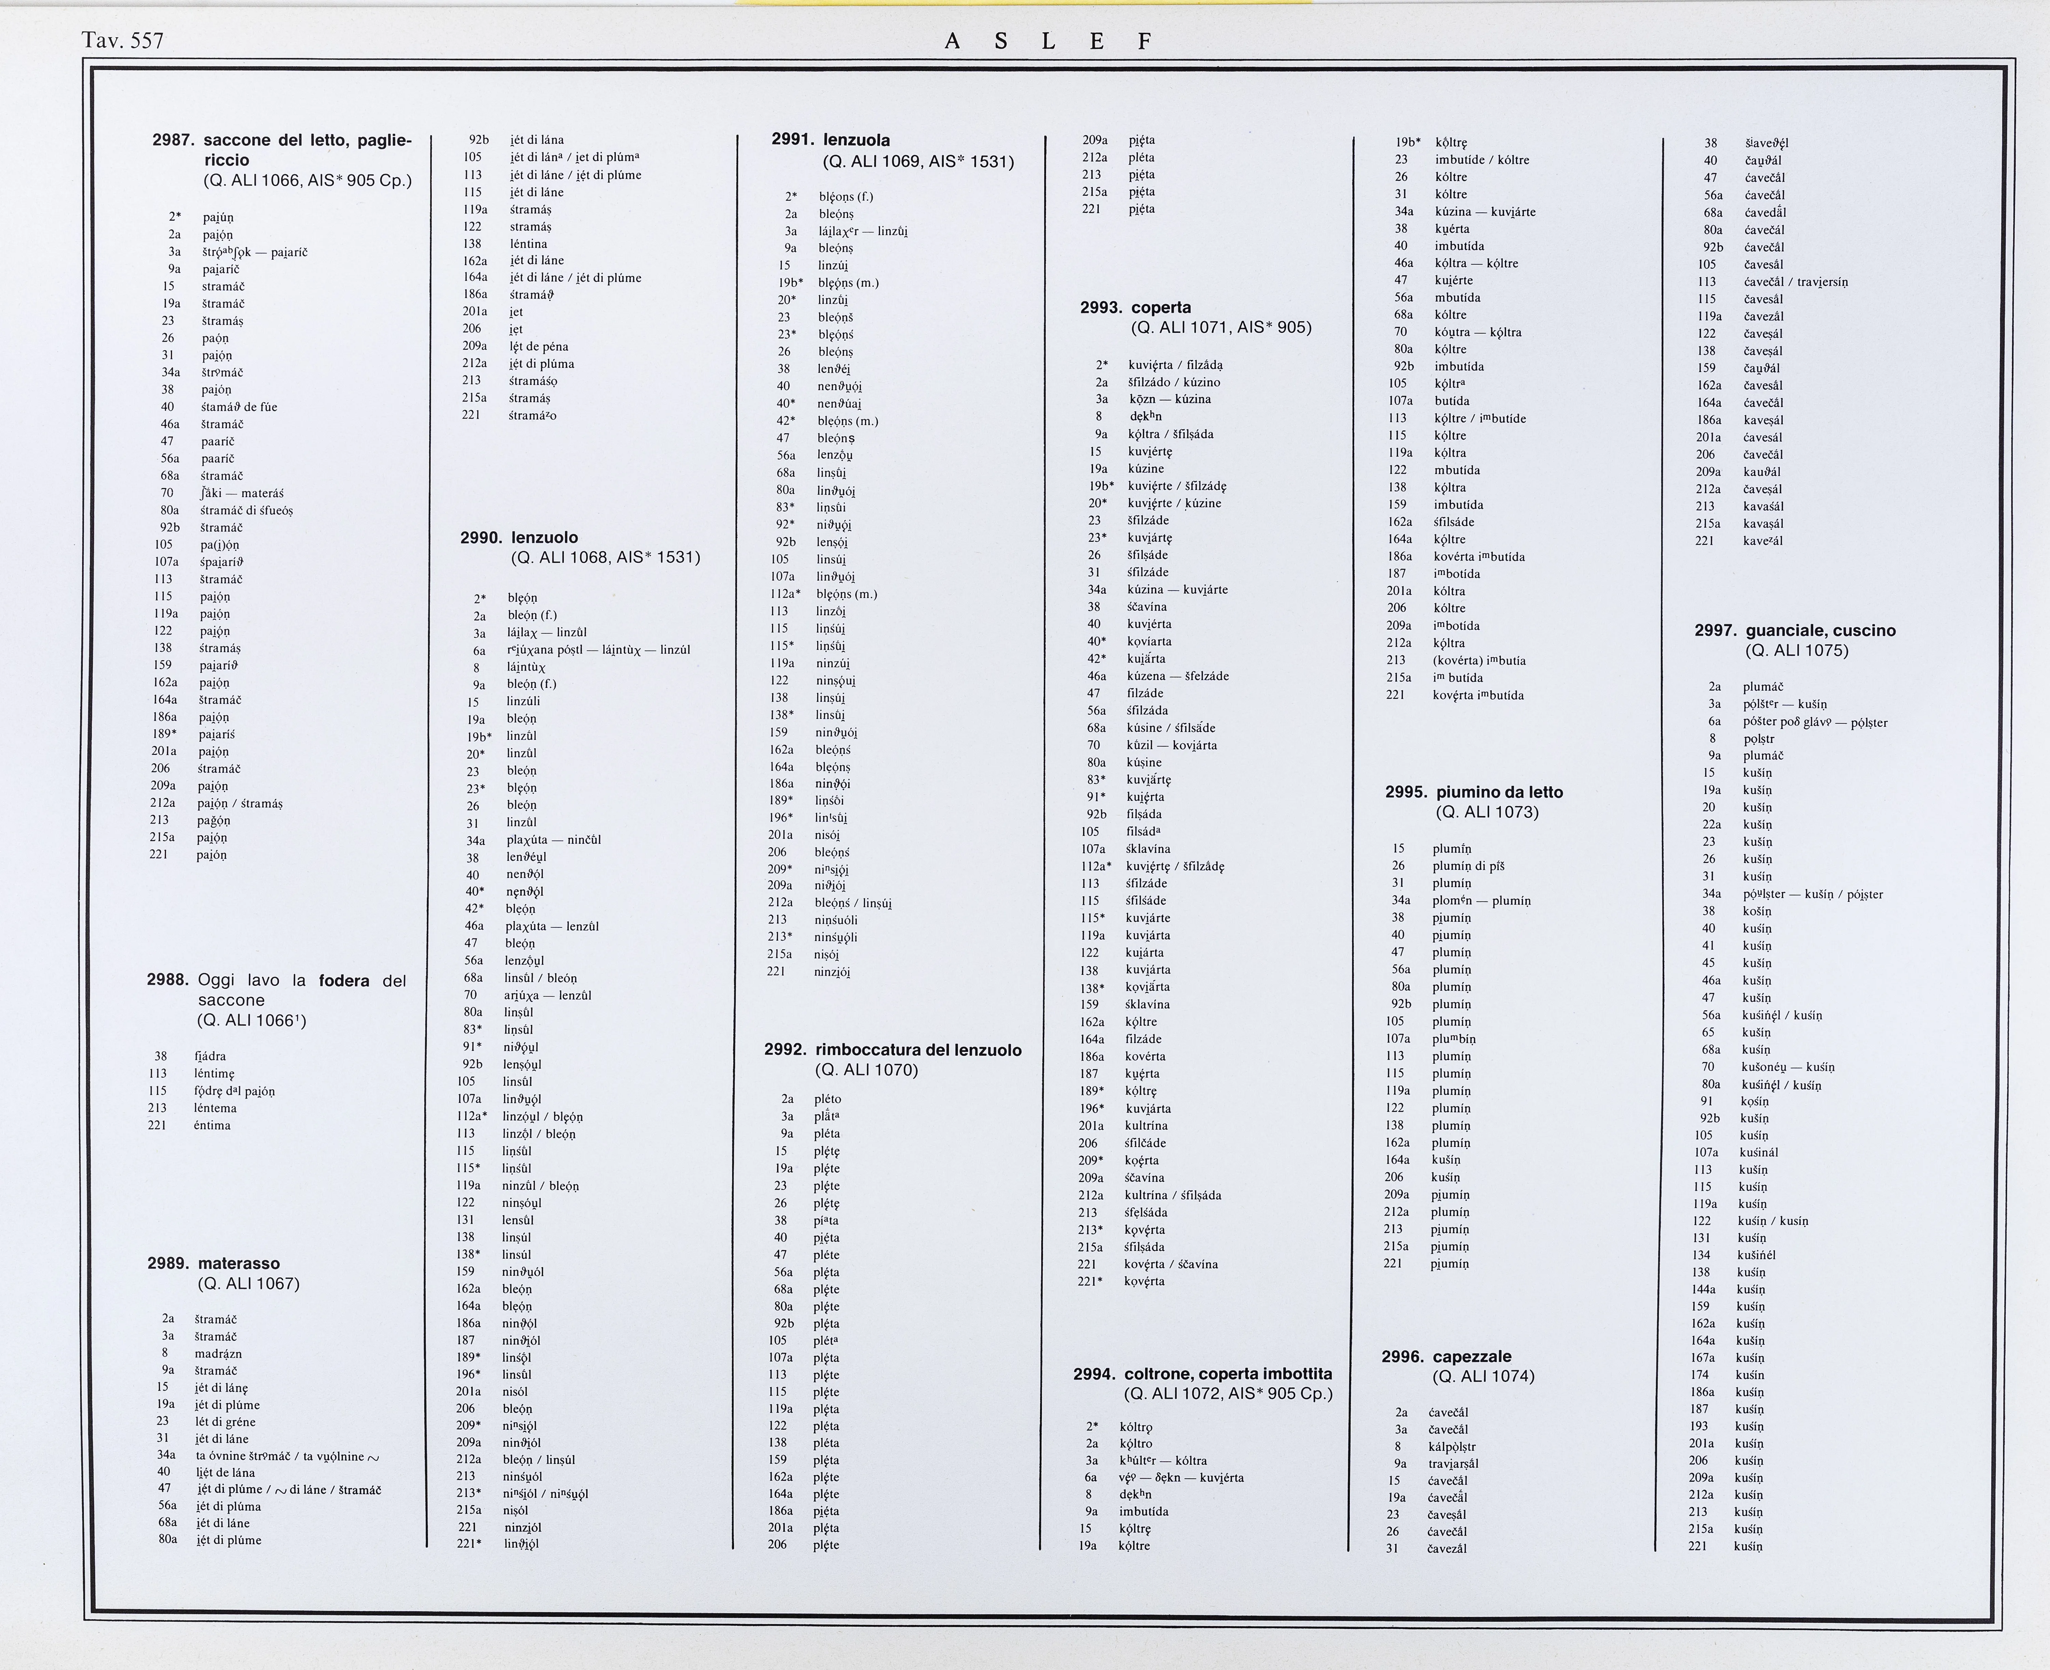The image size is (2050, 1670).
Task: Click reference '(Q. ALI 1074)' under capezzale
Action: 1483,1377
